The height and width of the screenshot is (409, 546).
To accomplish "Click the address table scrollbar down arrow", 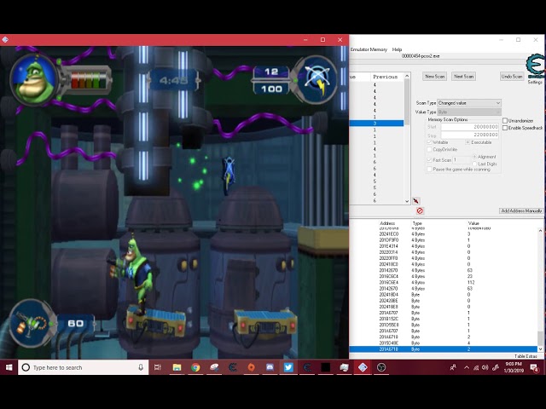I will click(x=540, y=349).
